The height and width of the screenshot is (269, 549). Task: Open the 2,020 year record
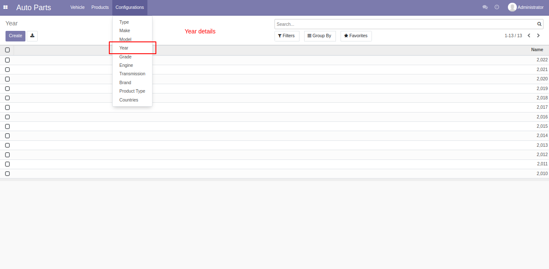[x=274, y=79]
